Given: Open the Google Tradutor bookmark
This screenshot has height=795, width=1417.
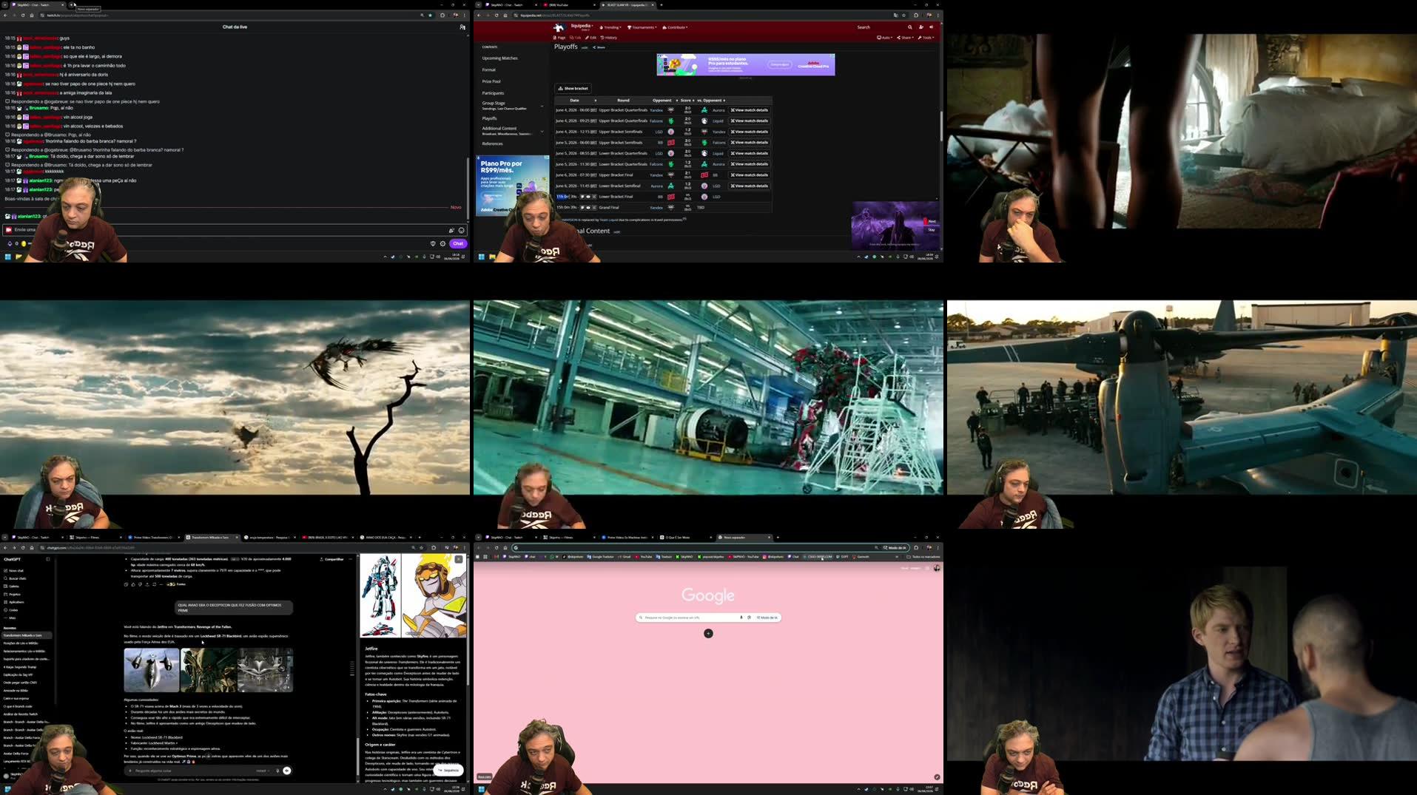Looking at the screenshot, I should [599, 557].
